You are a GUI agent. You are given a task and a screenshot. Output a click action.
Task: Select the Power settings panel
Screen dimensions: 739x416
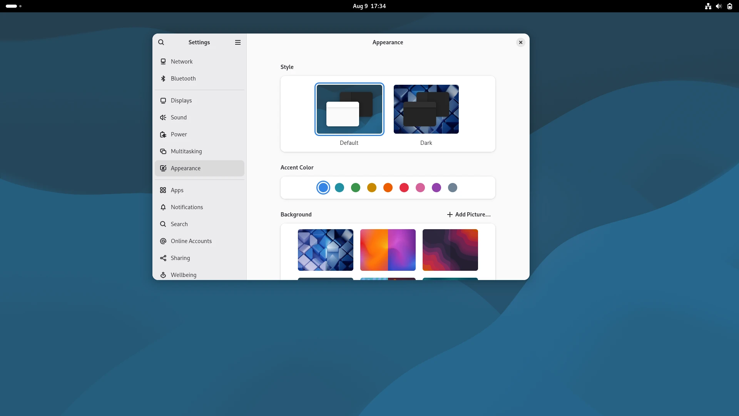pos(178,134)
